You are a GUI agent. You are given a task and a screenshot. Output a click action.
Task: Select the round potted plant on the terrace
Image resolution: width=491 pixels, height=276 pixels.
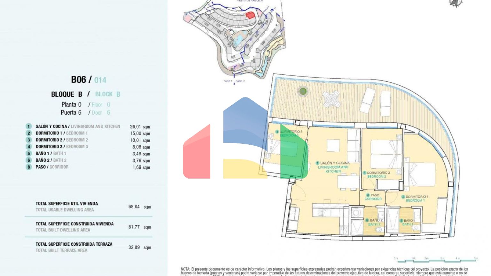[x=303, y=92]
